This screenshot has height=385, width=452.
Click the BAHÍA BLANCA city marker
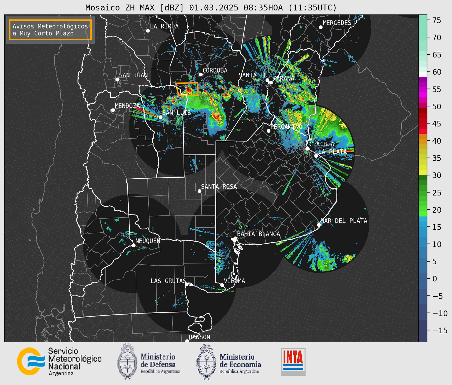(235, 238)
